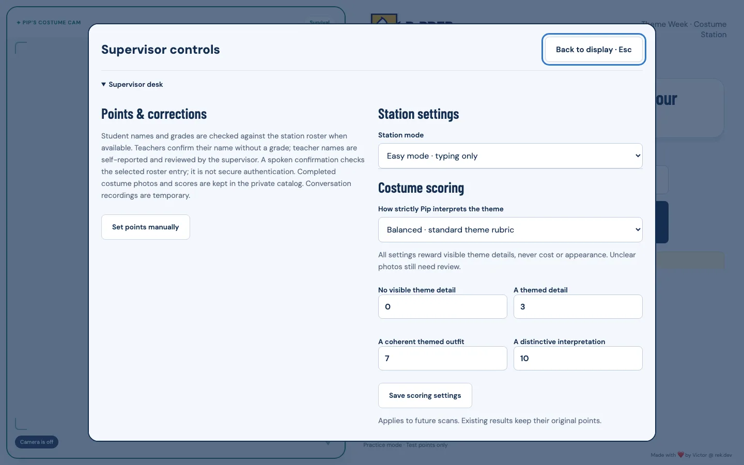
Task: Click the "Theme Week · Costume Station" page title
Action: tap(684, 29)
